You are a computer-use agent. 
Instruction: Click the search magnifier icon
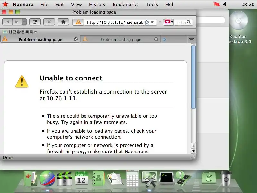[189, 22]
